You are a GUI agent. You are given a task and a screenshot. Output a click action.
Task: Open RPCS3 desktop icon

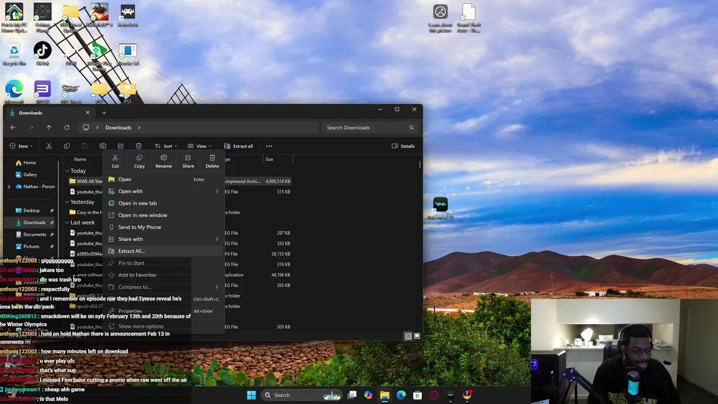43,93
